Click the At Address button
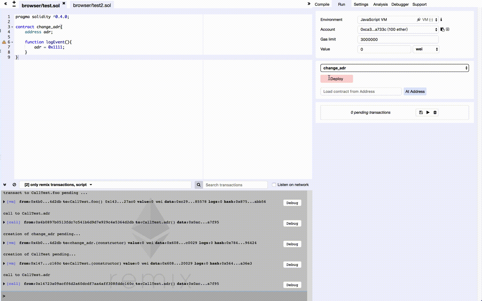This screenshot has width=482, height=301. [415, 91]
